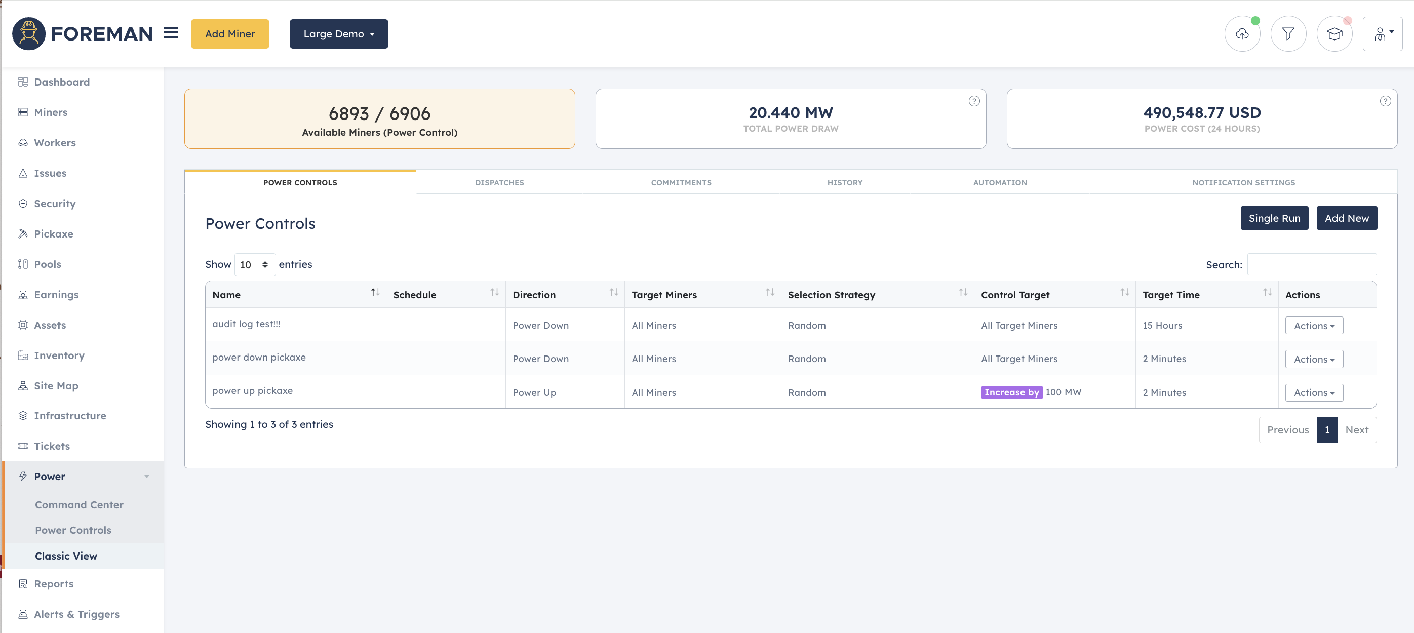Click the Pickaxe sidebar icon
Viewport: 1414px width, 633px height.
click(23, 234)
